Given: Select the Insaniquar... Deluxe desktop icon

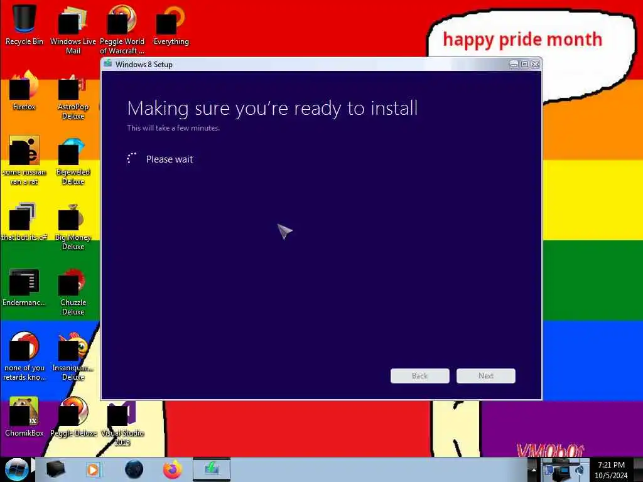Looking at the screenshot, I should (73, 356).
